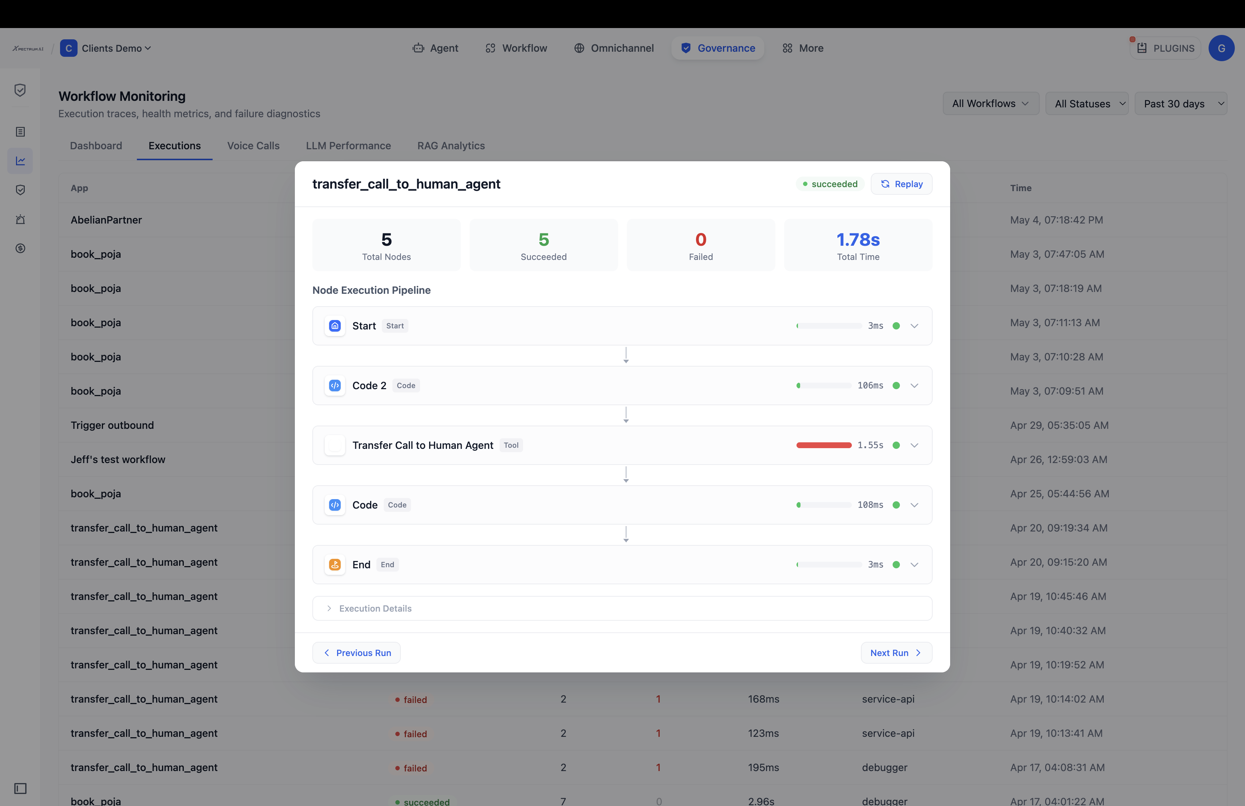The height and width of the screenshot is (806, 1245).
Task: Click the red 1.55s duration bar
Action: pos(824,445)
